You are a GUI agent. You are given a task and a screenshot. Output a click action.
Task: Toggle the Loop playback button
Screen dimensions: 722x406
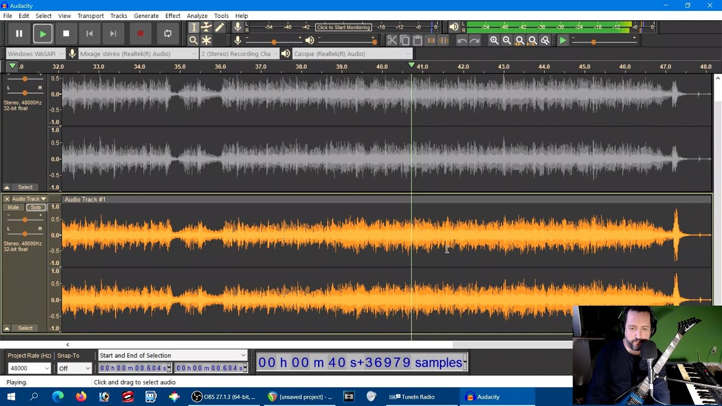point(168,34)
